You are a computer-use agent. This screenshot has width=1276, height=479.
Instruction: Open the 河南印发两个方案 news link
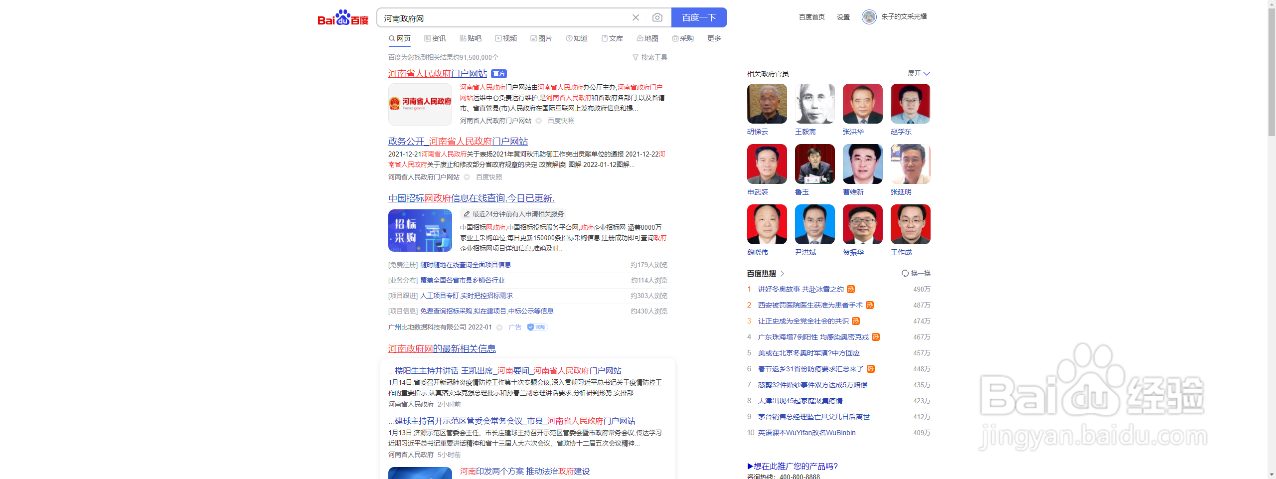pos(525,472)
